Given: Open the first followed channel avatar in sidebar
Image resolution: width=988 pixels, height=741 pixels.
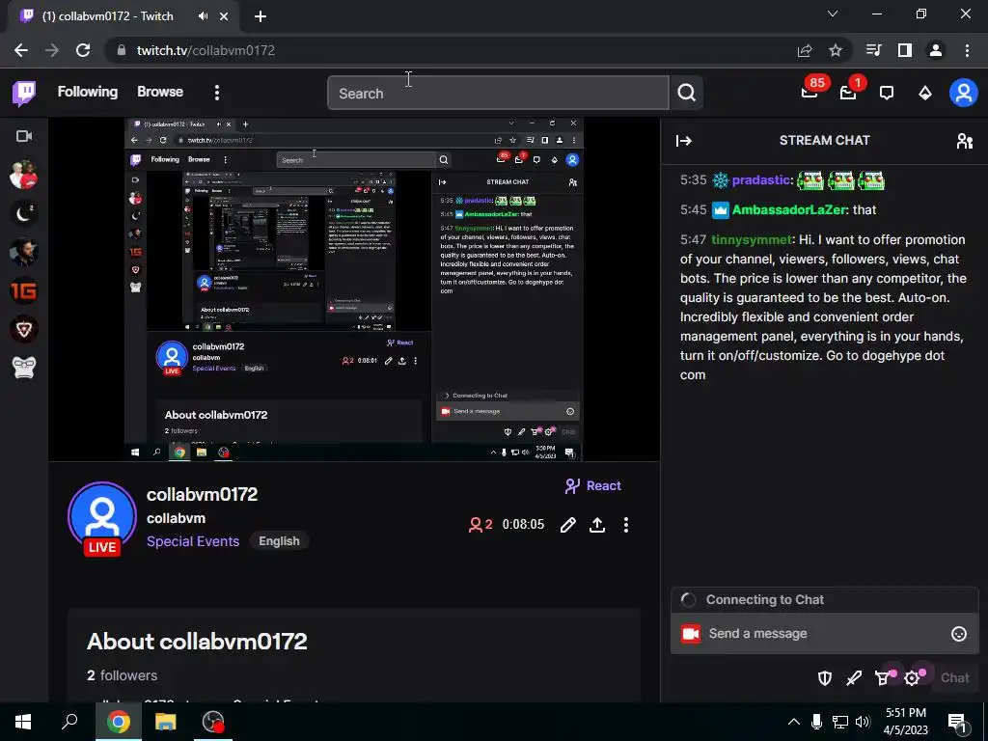Looking at the screenshot, I should pyautogui.click(x=24, y=176).
